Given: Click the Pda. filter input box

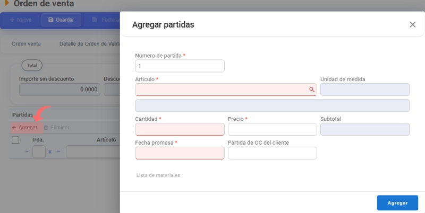Looking at the screenshot, I should [39, 152].
